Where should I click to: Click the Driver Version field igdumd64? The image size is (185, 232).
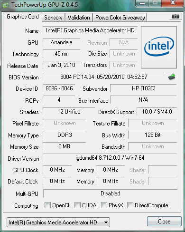[x=110, y=158]
